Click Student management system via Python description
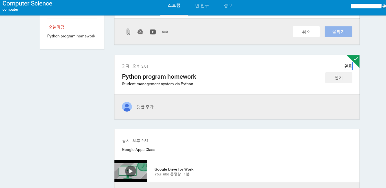Image resolution: width=386 pixels, height=188 pixels. [x=157, y=84]
